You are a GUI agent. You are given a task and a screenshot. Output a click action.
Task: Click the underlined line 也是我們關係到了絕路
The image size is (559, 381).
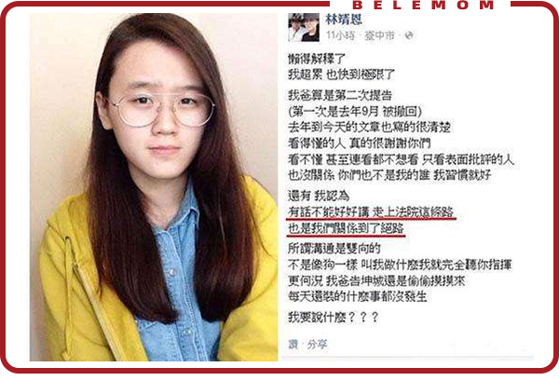click(x=346, y=229)
